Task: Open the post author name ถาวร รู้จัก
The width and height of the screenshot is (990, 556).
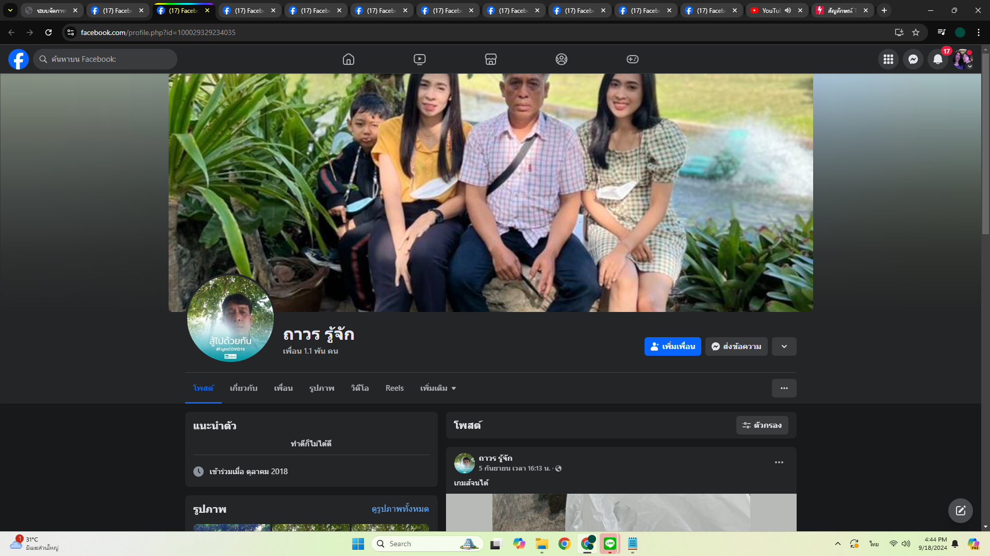Action: click(496, 458)
